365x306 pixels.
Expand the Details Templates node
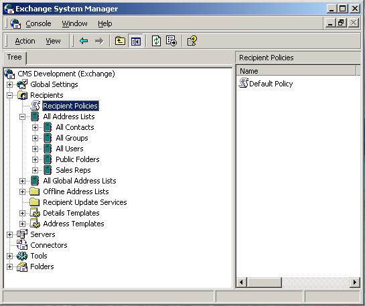(x=22, y=213)
